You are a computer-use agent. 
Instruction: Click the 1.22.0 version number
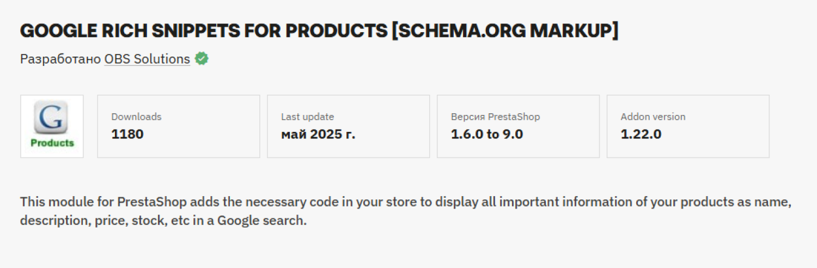coord(641,134)
